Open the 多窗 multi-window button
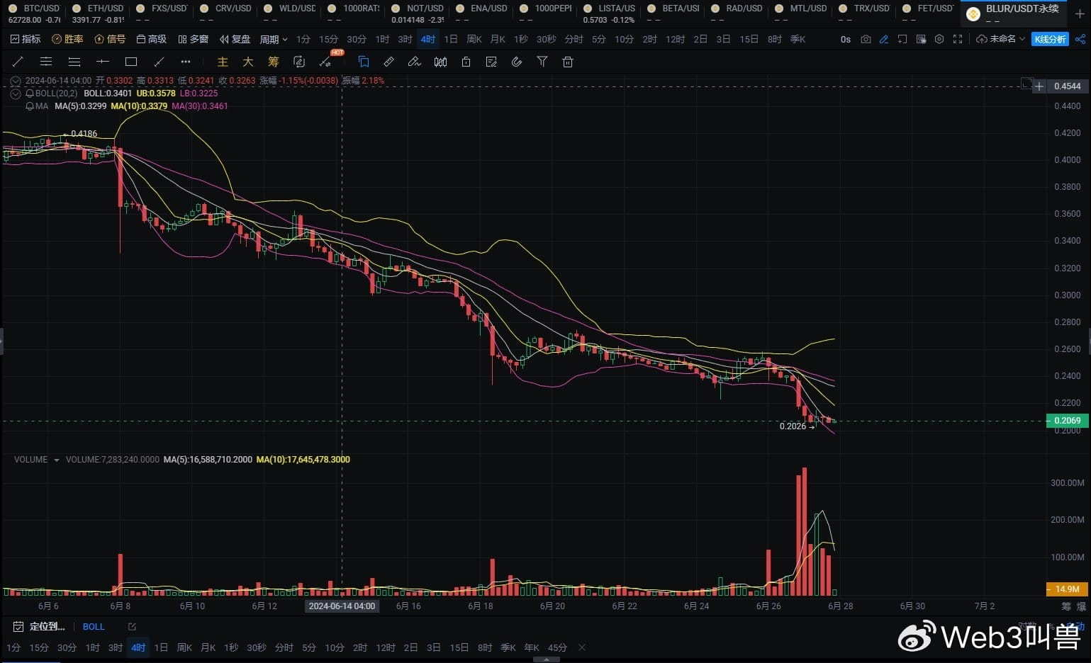Viewport: 1091px width, 663px height. point(194,39)
